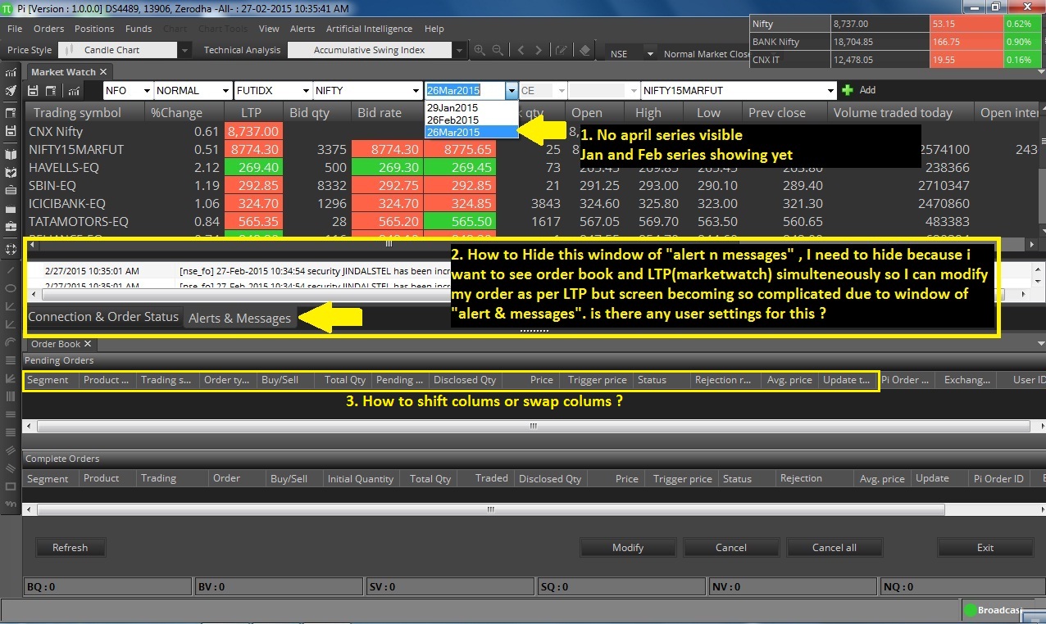Switch to Connection & Order Status tab
Viewport: 1046px width, 624px height.
click(103, 317)
